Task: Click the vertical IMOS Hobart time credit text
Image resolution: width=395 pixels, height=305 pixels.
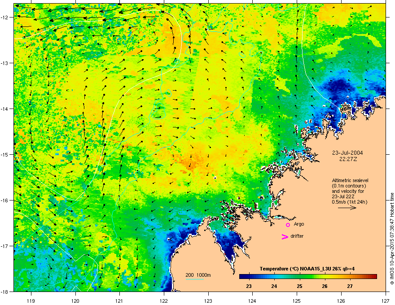Action: (392, 239)
